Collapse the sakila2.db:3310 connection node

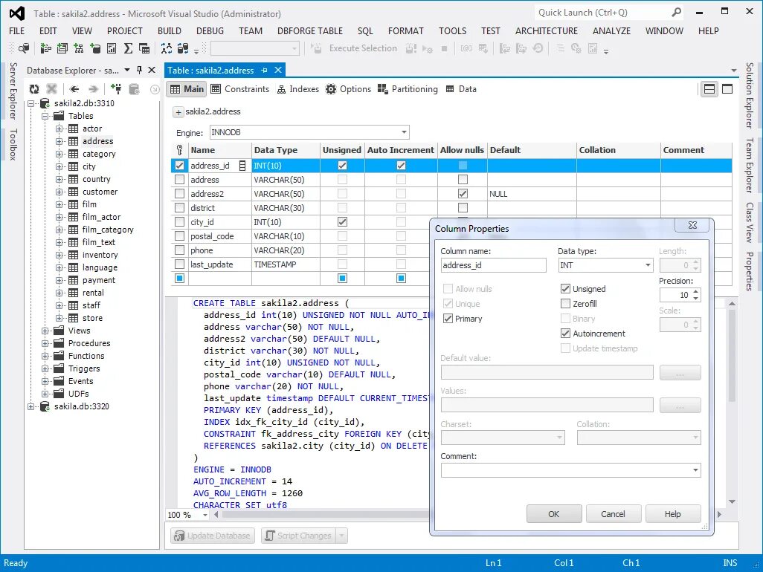(30, 103)
